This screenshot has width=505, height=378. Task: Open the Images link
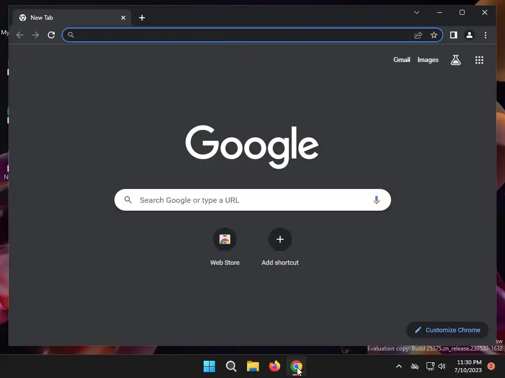click(x=428, y=60)
